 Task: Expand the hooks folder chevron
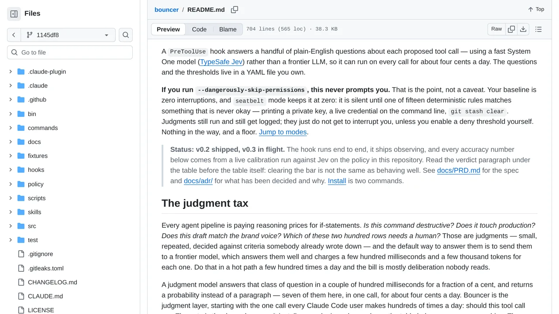point(10,170)
